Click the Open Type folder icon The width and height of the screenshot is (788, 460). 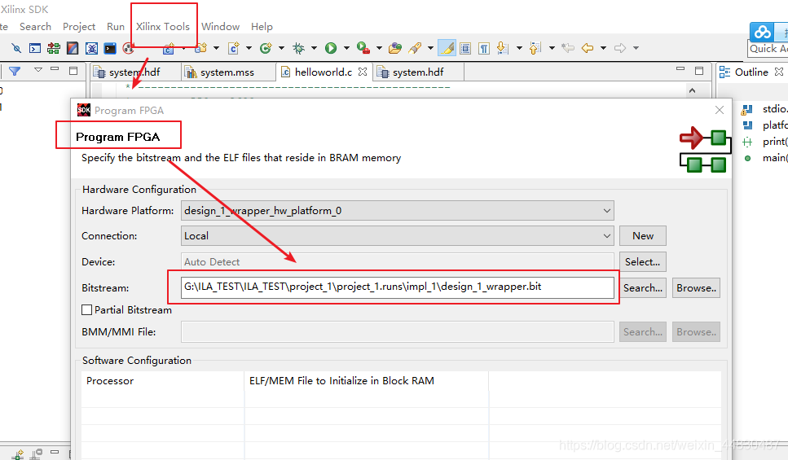click(395, 48)
